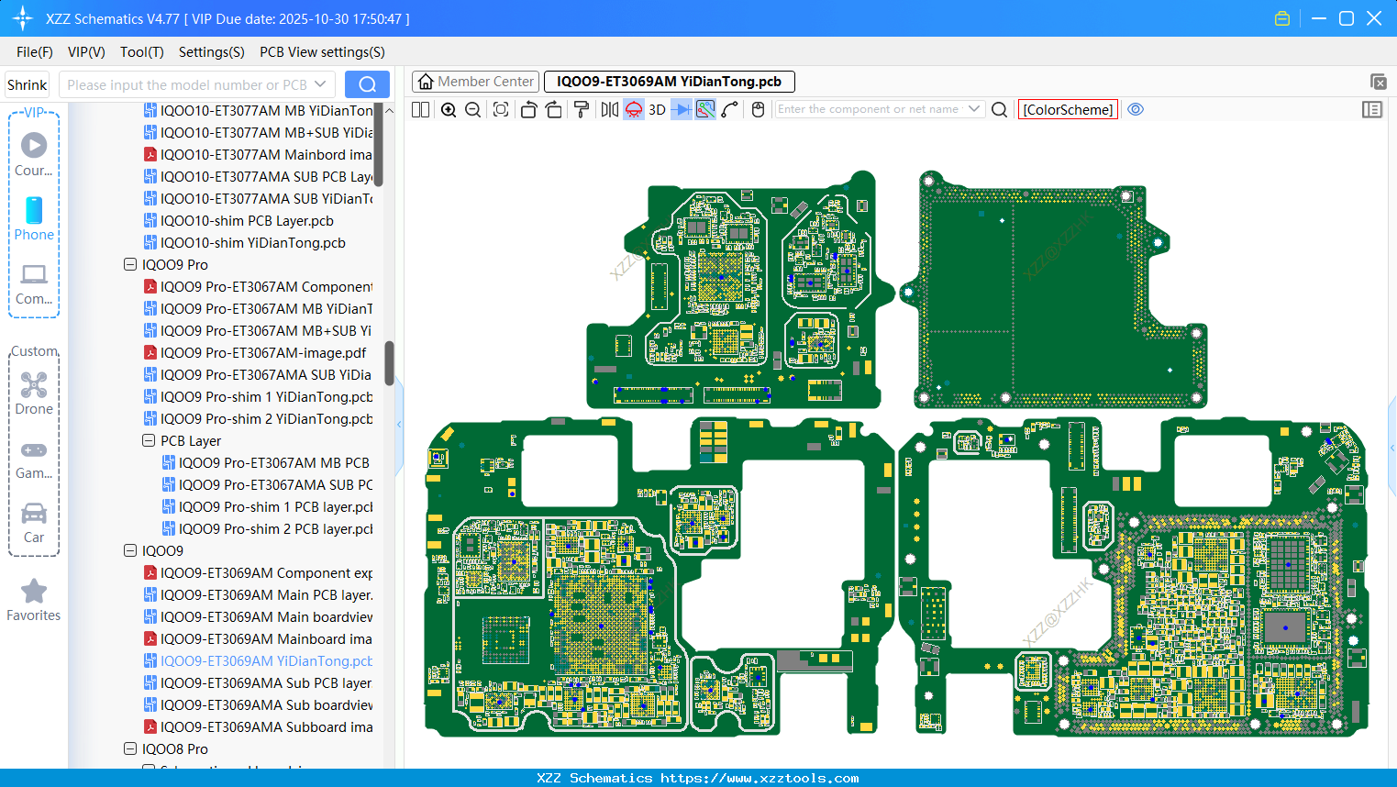Open the right side panel icon

(1372, 109)
